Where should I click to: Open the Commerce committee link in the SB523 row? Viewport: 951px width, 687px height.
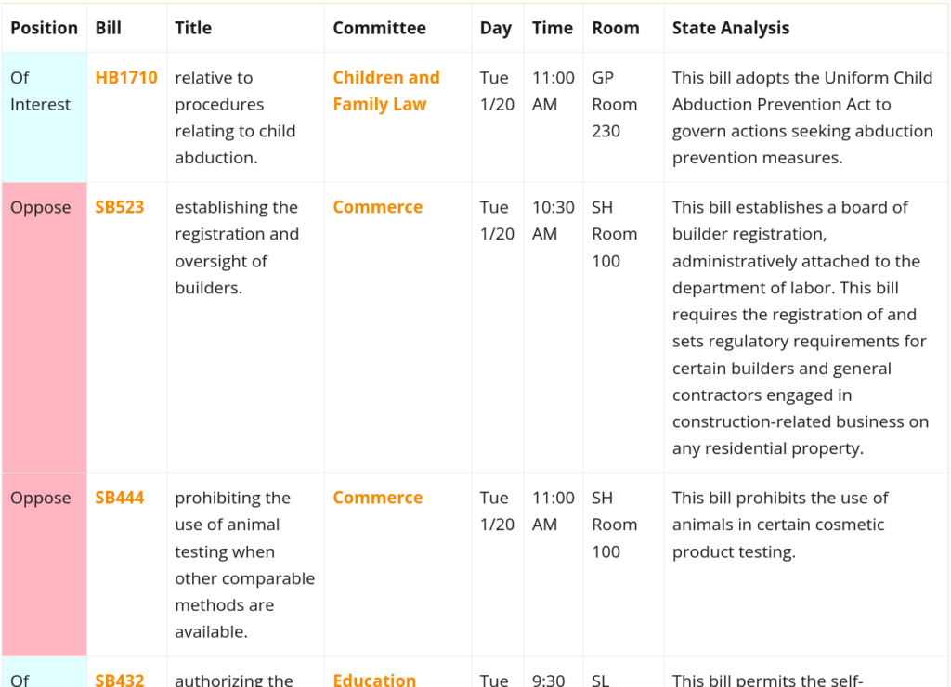pyautogui.click(x=378, y=207)
